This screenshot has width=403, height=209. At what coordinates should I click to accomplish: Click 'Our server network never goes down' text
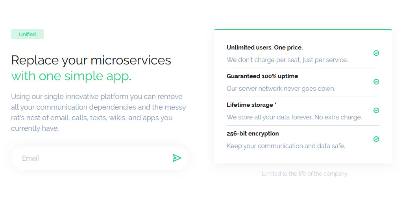[x=281, y=89]
